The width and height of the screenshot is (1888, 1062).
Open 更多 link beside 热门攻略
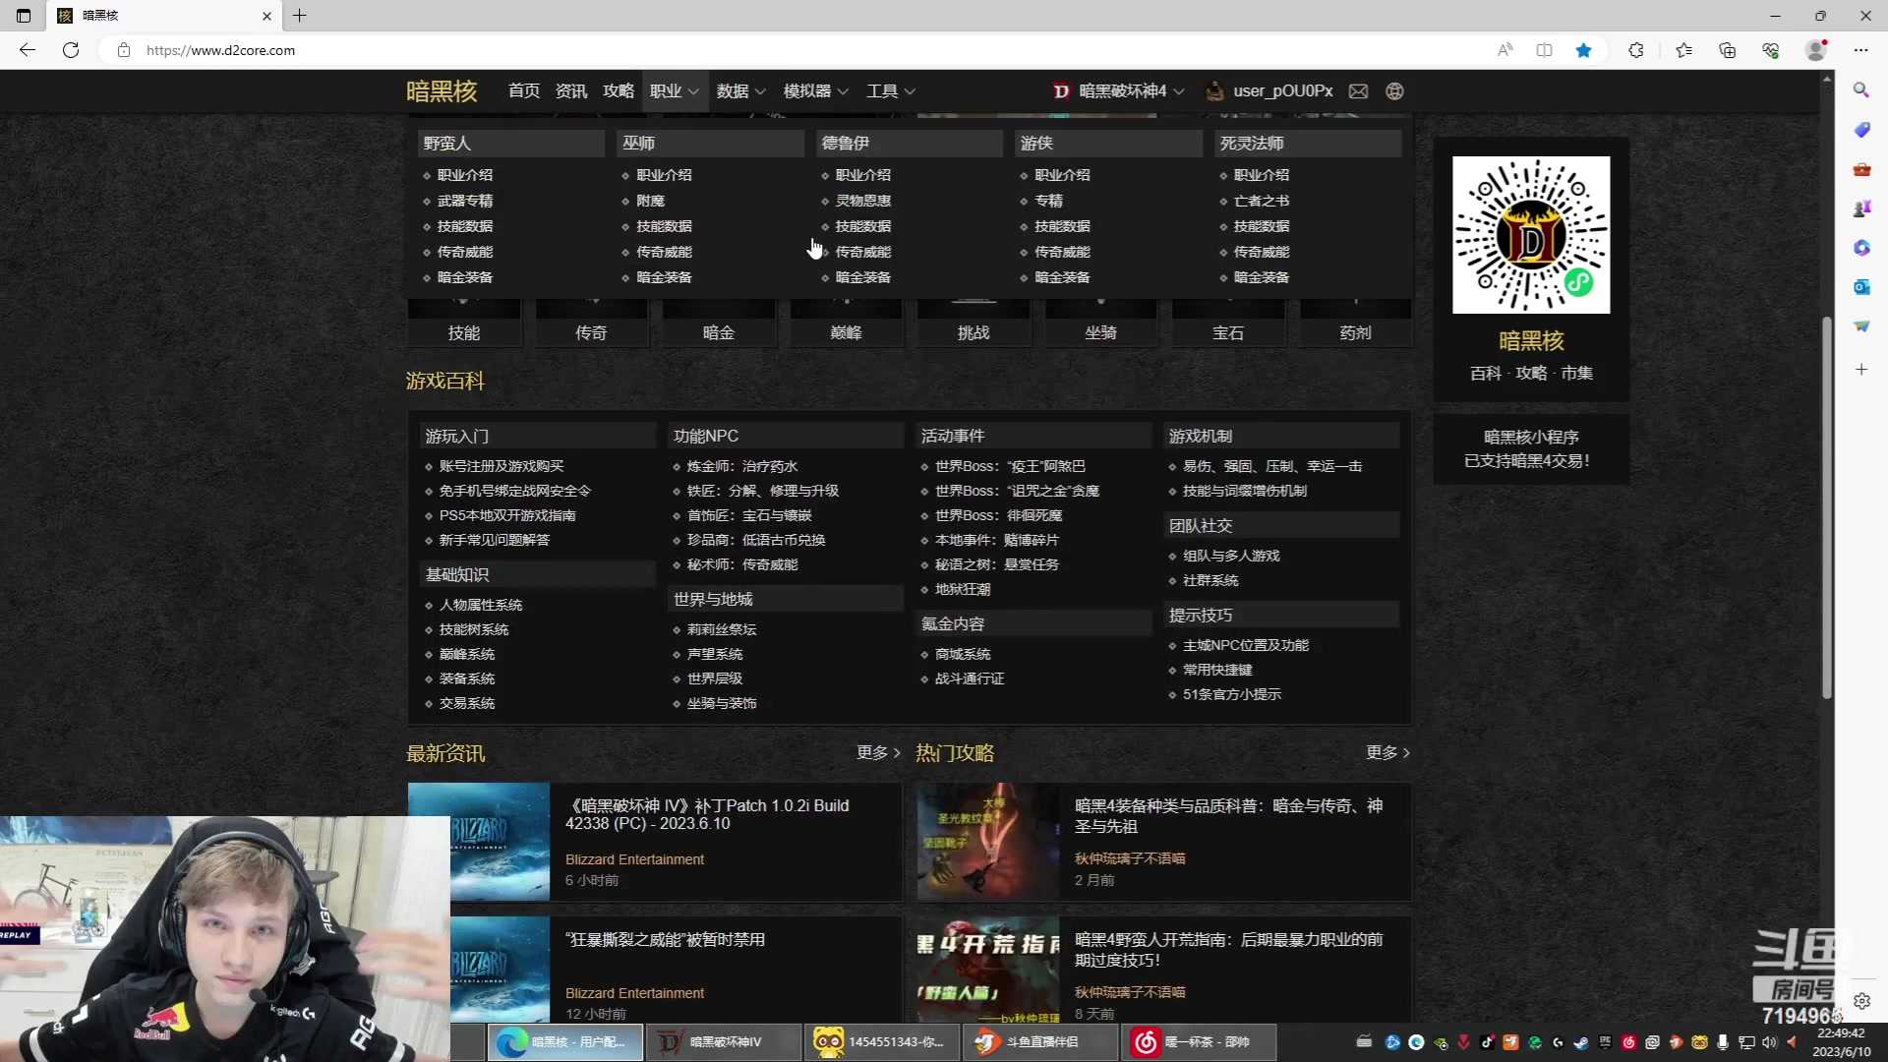[1387, 752]
